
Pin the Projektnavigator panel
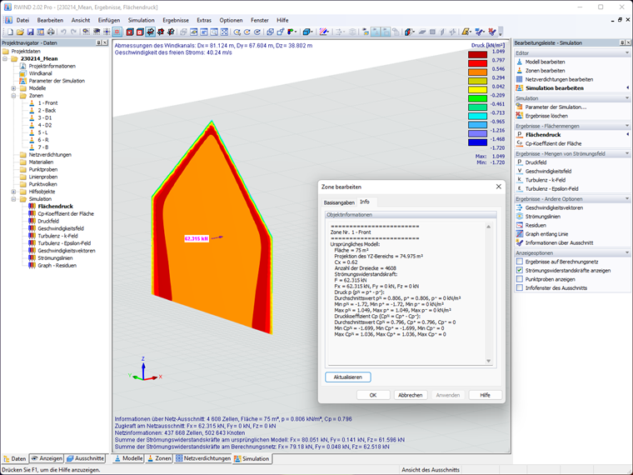[x=98, y=42]
